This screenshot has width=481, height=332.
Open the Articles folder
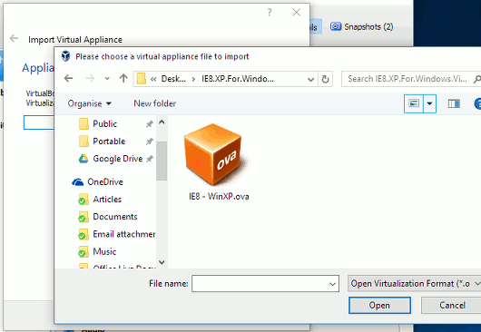click(107, 200)
